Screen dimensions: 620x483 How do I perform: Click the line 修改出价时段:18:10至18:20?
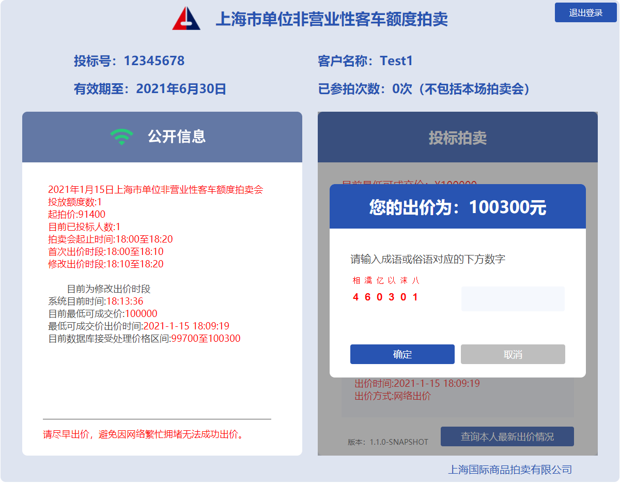(105, 264)
